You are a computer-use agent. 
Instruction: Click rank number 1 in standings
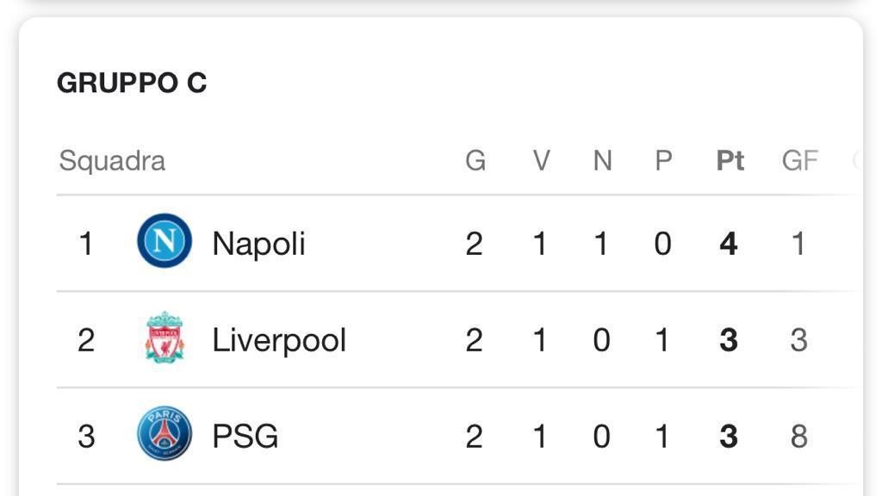coord(86,244)
